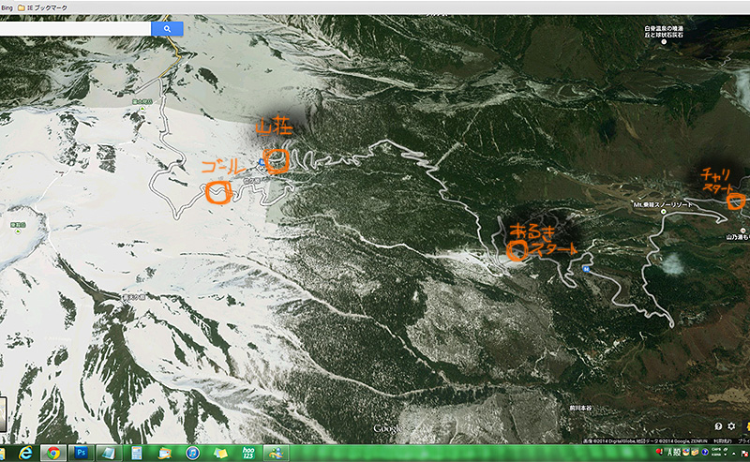Click the red ball IME tray icon

tap(660, 452)
